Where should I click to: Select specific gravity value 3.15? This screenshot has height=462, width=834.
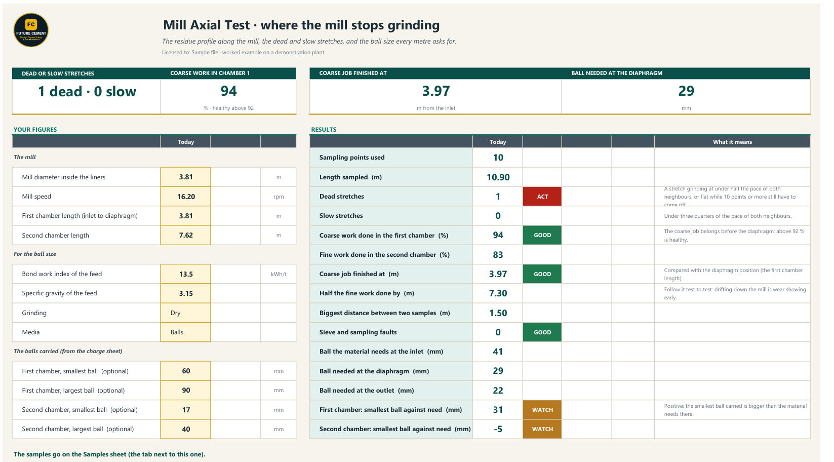tap(186, 293)
